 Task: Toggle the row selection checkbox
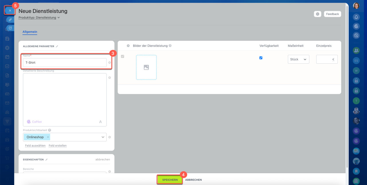coord(122,57)
